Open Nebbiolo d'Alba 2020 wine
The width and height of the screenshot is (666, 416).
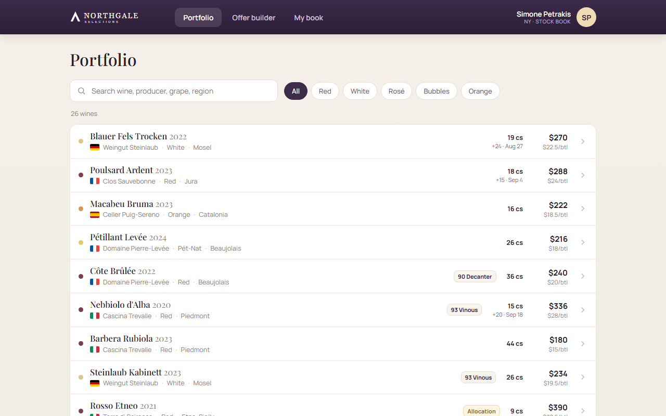(x=333, y=310)
